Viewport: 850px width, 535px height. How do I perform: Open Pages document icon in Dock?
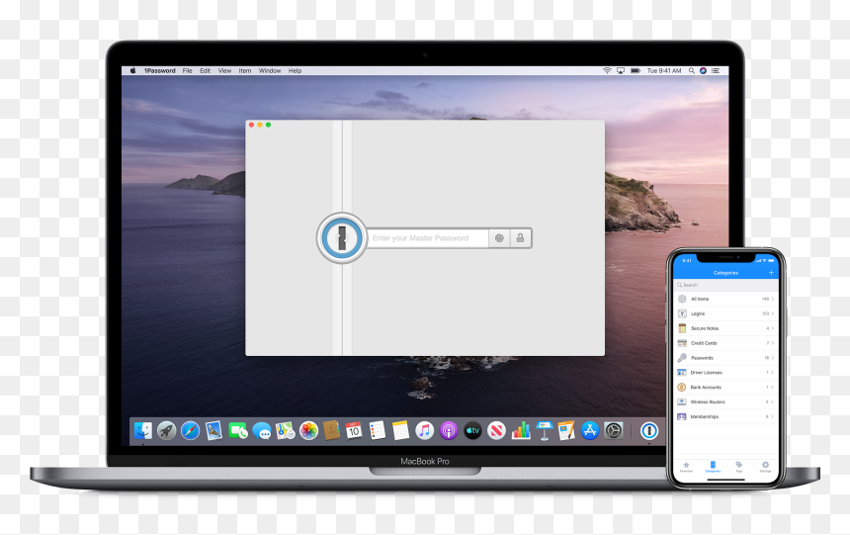[566, 431]
